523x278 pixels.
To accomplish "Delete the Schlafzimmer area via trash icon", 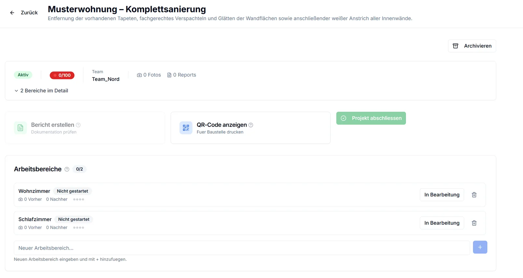I will click(474, 223).
